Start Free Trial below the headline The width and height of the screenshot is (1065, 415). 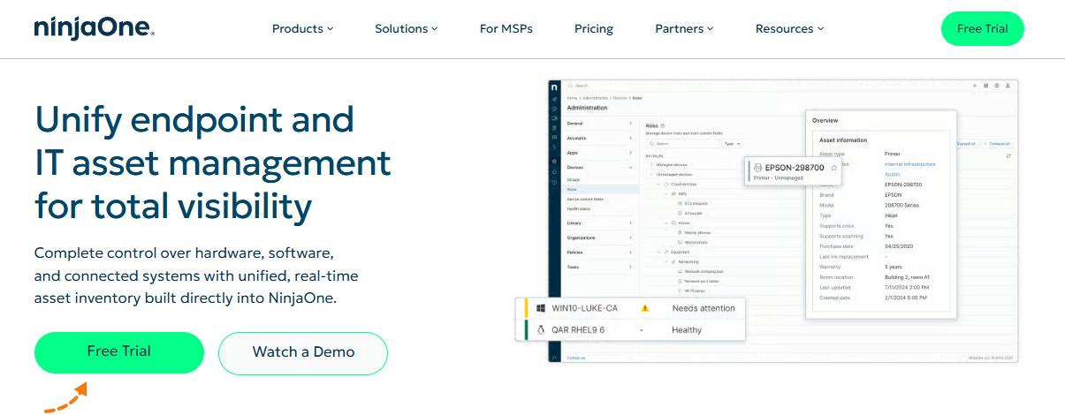pos(119,352)
